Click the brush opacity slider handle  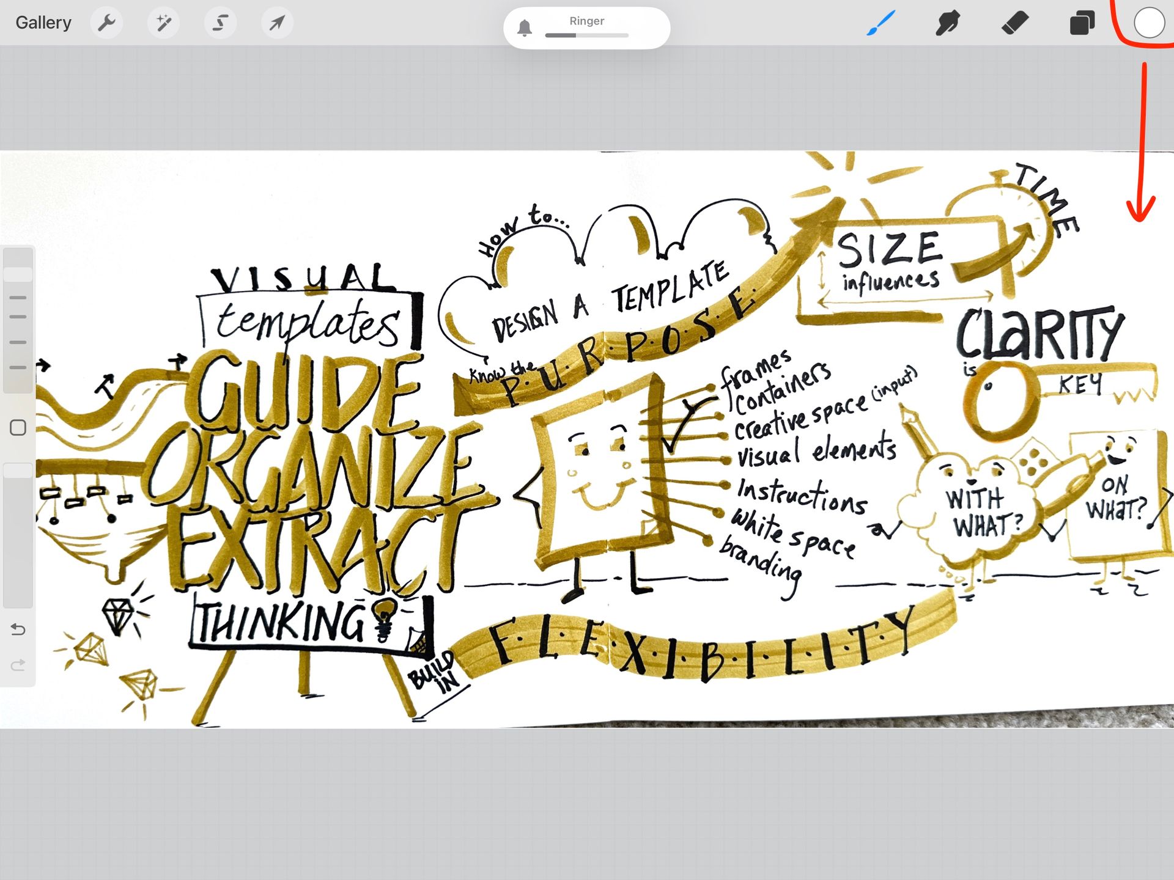coord(18,471)
